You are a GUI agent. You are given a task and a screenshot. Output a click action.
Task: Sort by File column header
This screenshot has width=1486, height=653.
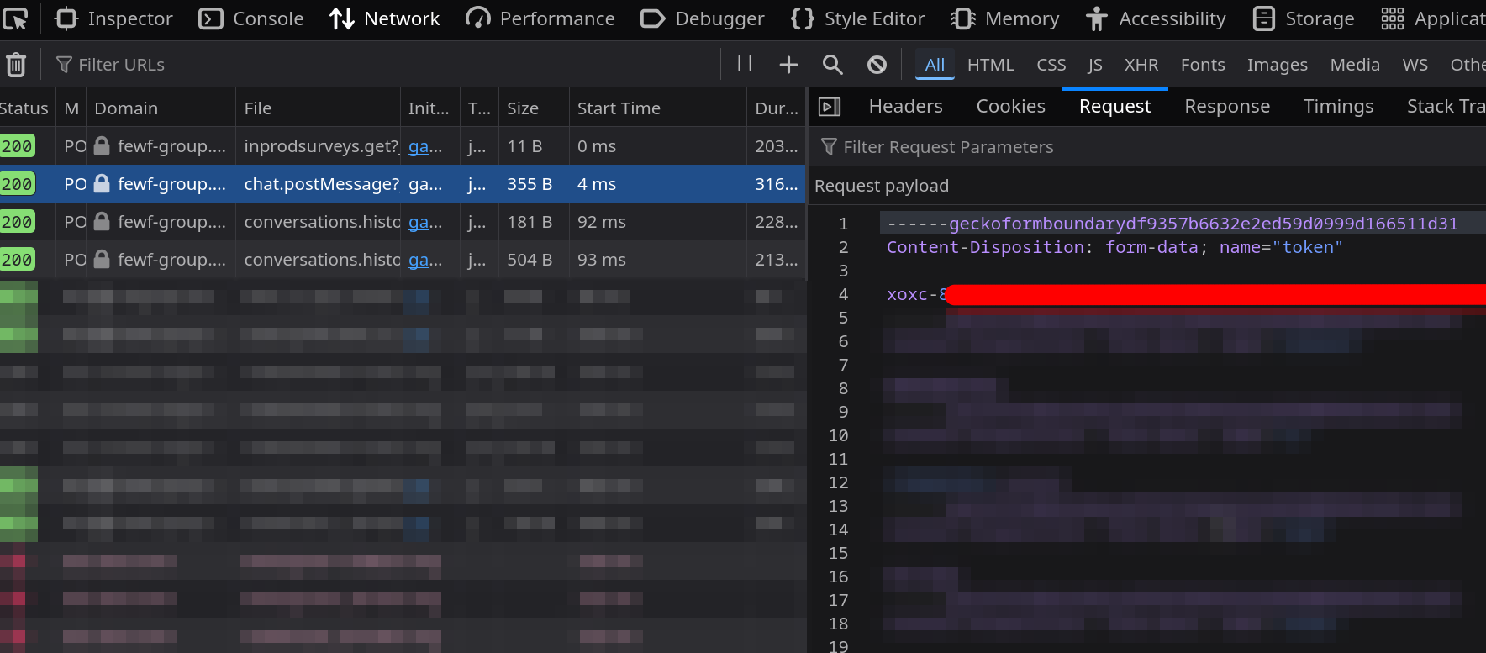click(x=318, y=108)
